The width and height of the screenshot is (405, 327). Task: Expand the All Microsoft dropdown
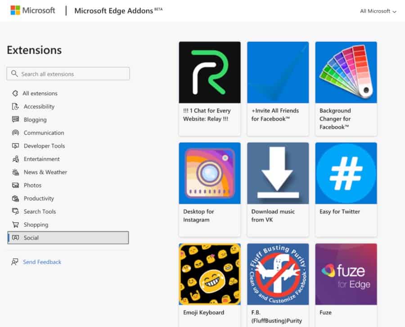[x=378, y=11]
